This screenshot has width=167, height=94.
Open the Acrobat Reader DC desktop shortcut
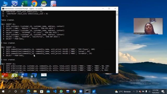(5, 78)
